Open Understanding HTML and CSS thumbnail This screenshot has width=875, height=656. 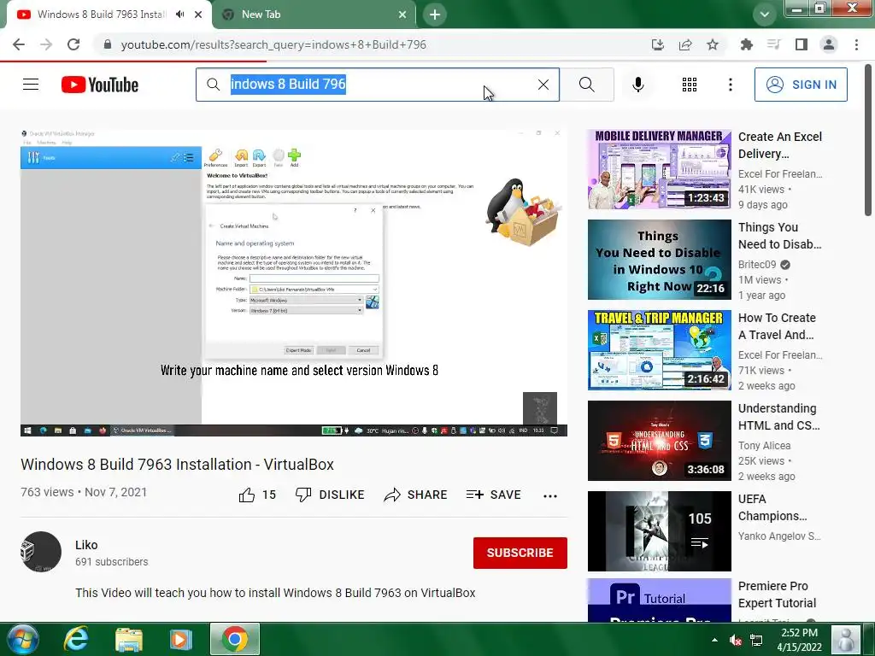coord(659,441)
